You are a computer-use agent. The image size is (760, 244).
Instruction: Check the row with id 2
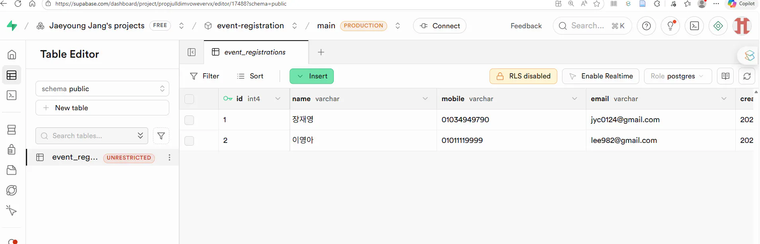[189, 141]
